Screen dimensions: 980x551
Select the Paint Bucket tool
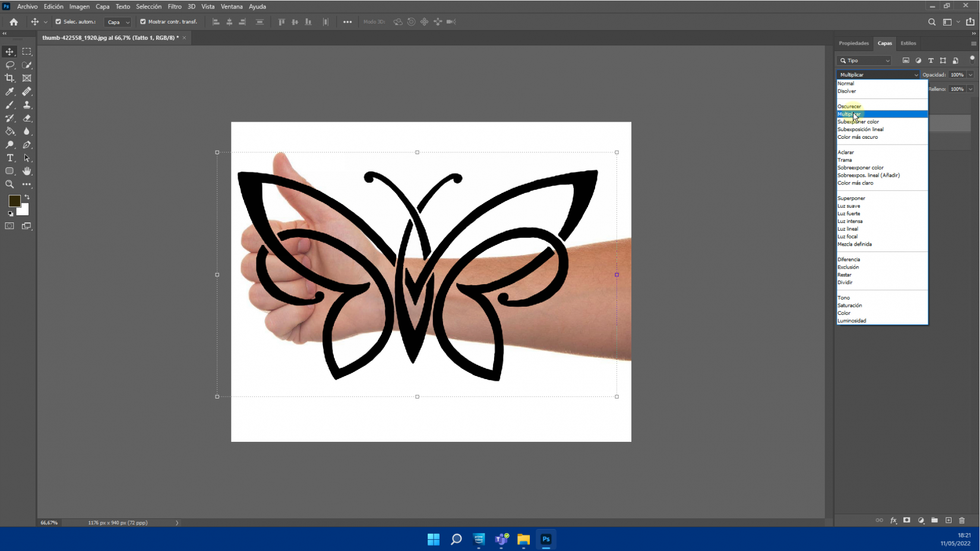click(x=10, y=131)
